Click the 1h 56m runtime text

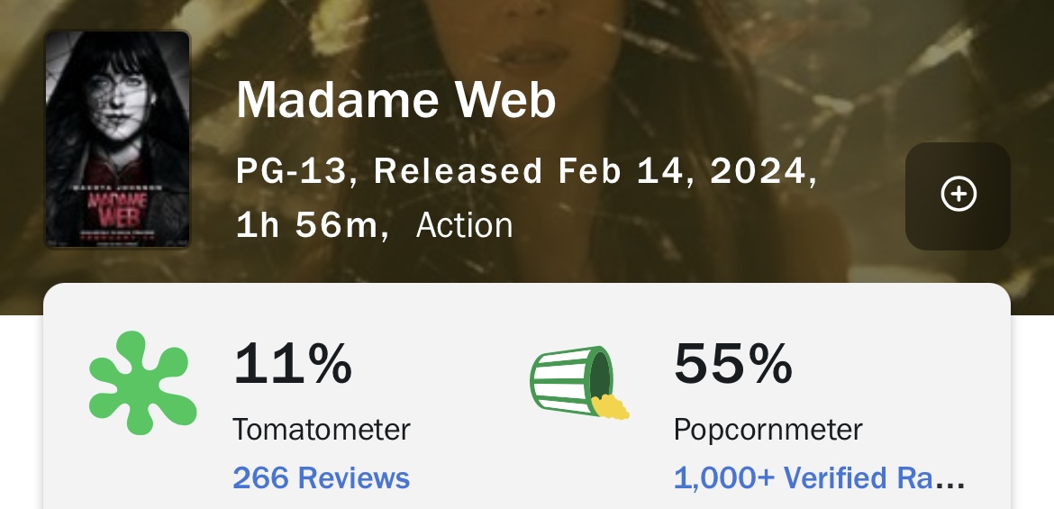pos(306,225)
